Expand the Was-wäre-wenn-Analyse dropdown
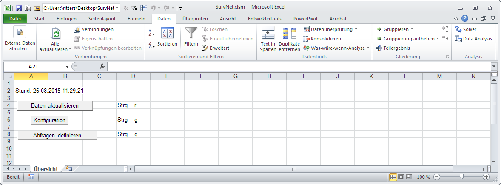 pyautogui.click(x=368, y=48)
